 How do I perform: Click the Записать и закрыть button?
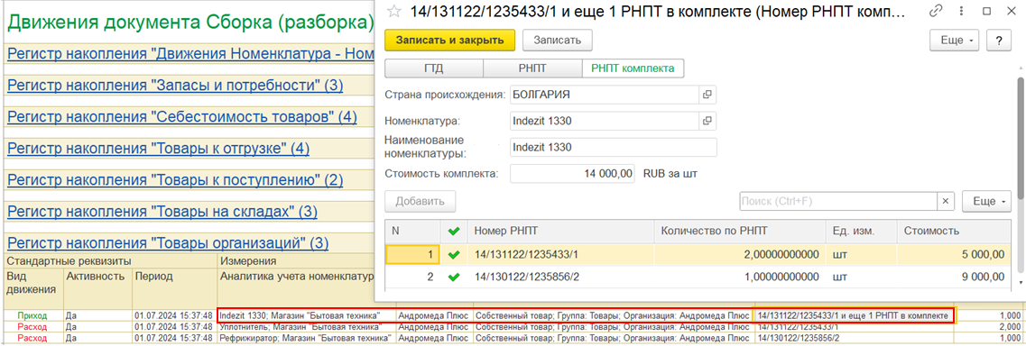point(449,40)
